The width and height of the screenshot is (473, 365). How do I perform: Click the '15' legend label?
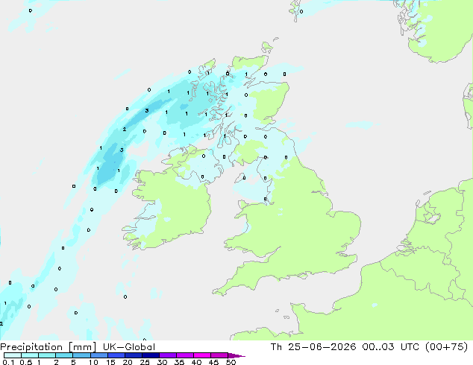110,362
